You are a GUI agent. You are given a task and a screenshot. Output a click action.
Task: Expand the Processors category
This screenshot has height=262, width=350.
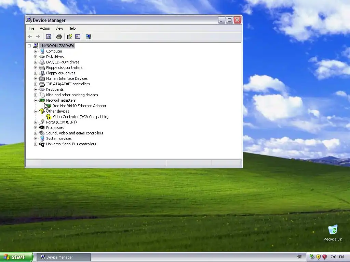36,128
